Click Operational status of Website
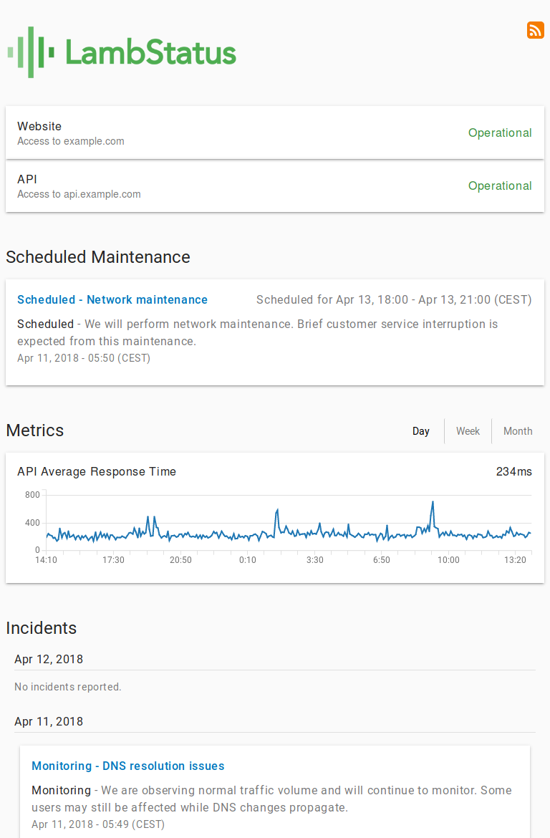Screen dimensions: 550x838 click(500, 133)
